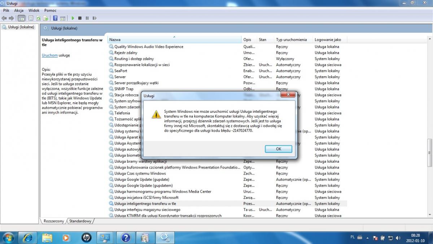Start the service with the green play icon
The height and width of the screenshot is (244, 433).
[x=73, y=18]
